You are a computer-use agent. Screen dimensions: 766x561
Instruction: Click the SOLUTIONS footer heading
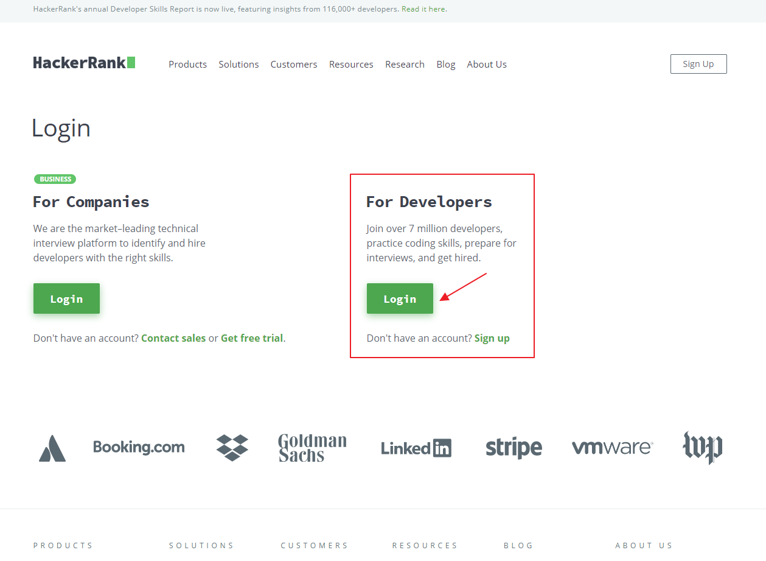(x=201, y=546)
